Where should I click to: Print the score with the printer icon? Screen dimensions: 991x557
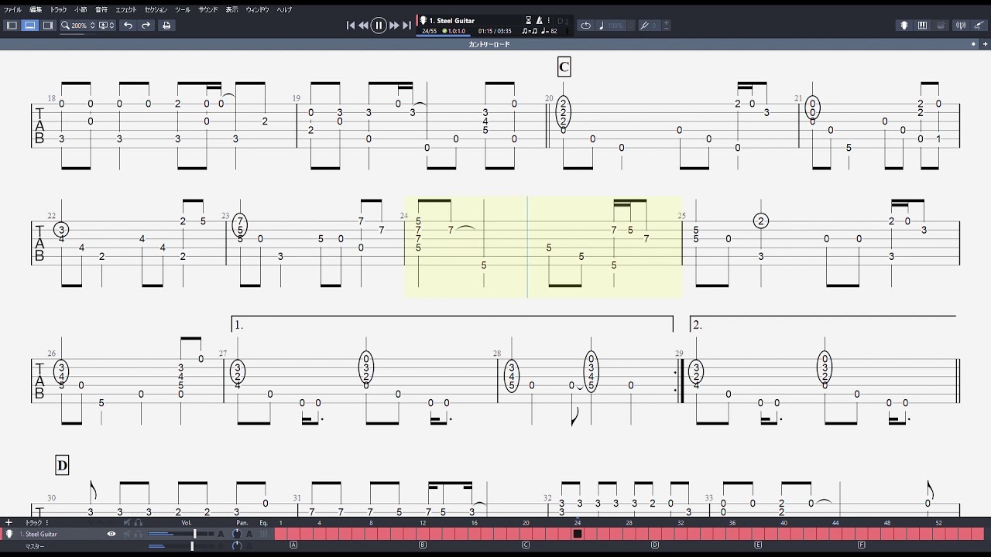click(x=166, y=26)
